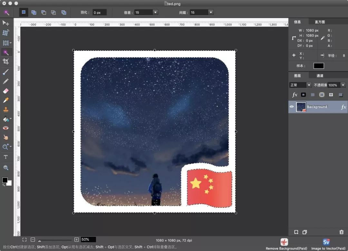
Task: Click the active Magic Wand icon in options bar
Action: point(7,13)
